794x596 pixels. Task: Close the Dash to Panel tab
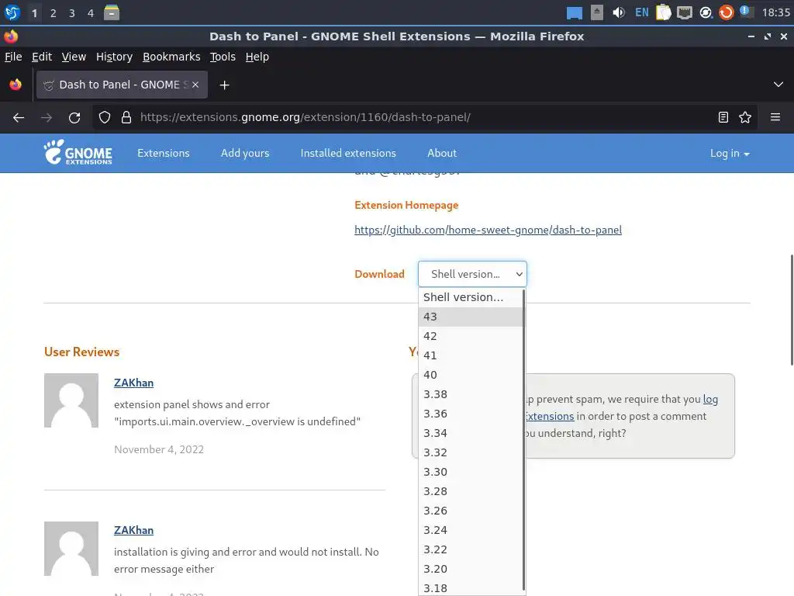point(195,85)
